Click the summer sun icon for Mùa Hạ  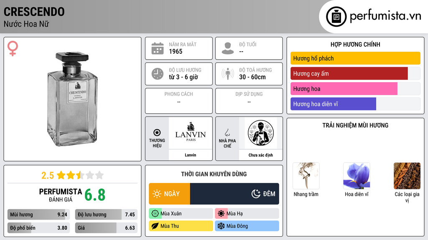(x=221, y=214)
